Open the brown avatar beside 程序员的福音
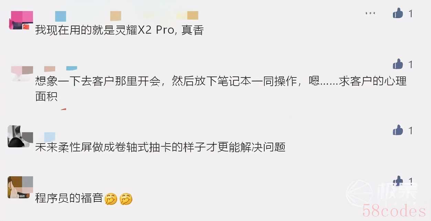The width and height of the screenshot is (431, 221). tap(20, 187)
